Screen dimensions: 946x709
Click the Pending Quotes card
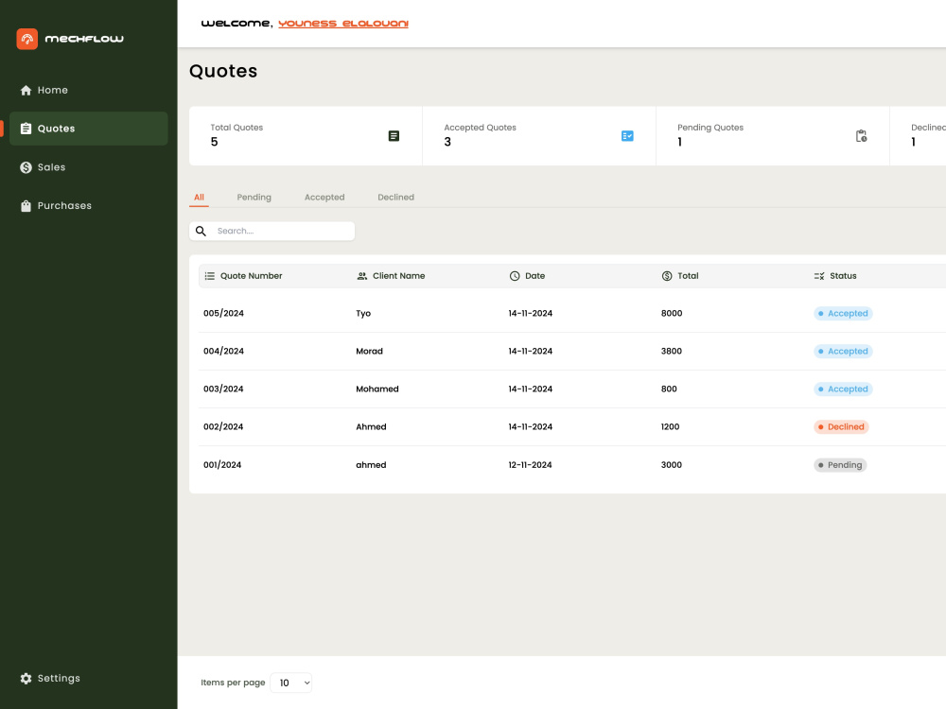click(x=773, y=136)
